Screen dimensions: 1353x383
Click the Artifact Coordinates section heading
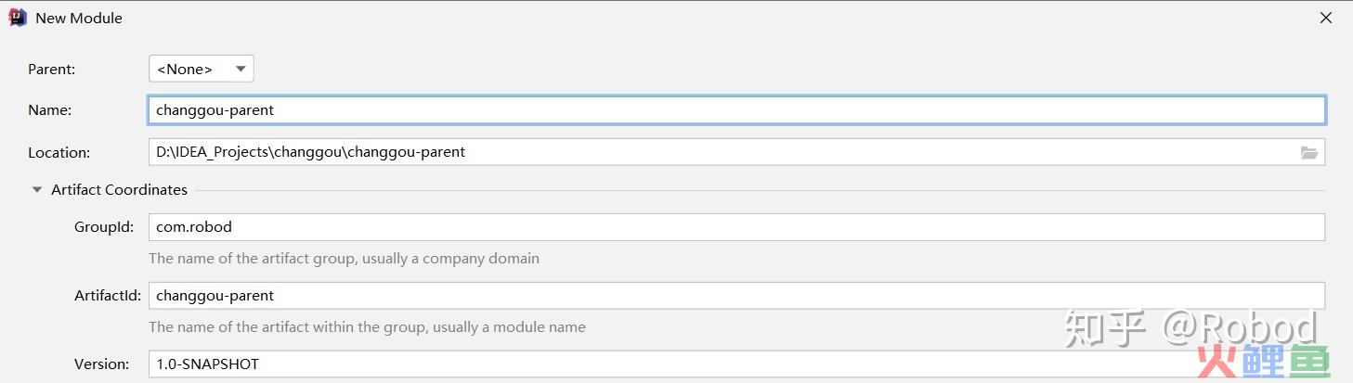tap(119, 189)
